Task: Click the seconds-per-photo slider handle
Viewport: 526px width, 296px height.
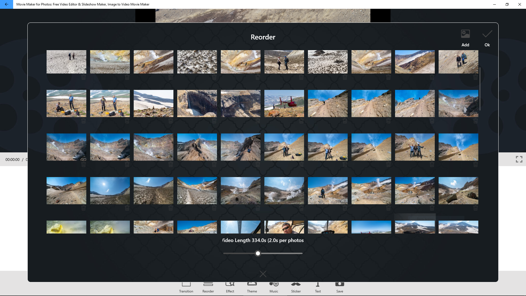Action: (258, 254)
